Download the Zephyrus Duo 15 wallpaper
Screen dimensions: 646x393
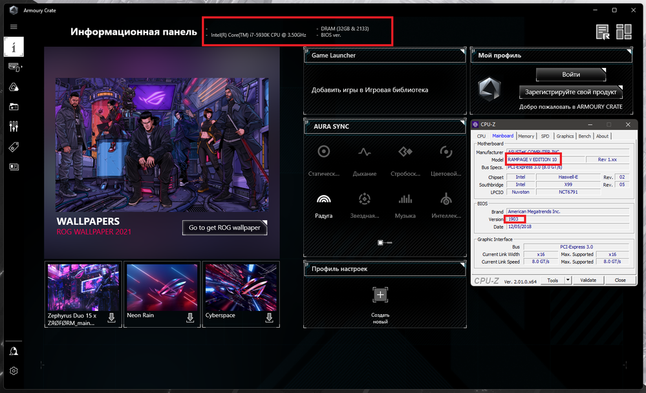112,317
